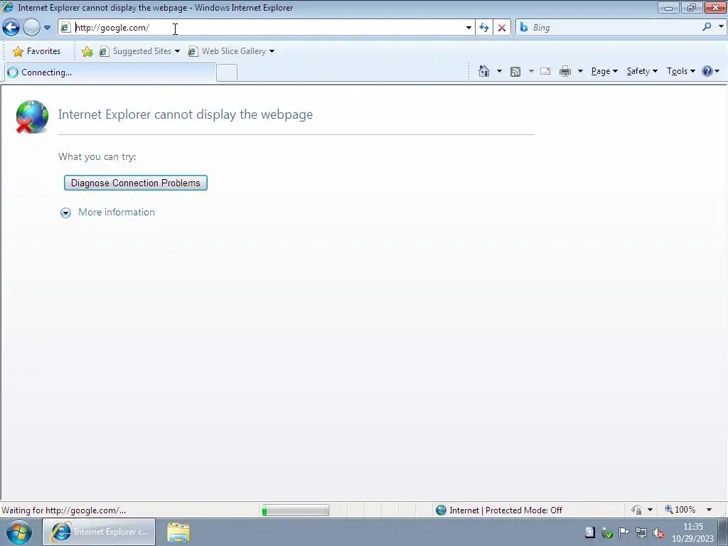The image size is (728, 546).
Task: Click the Read Mail icon
Action: pyautogui.click(x=545, y=71)
